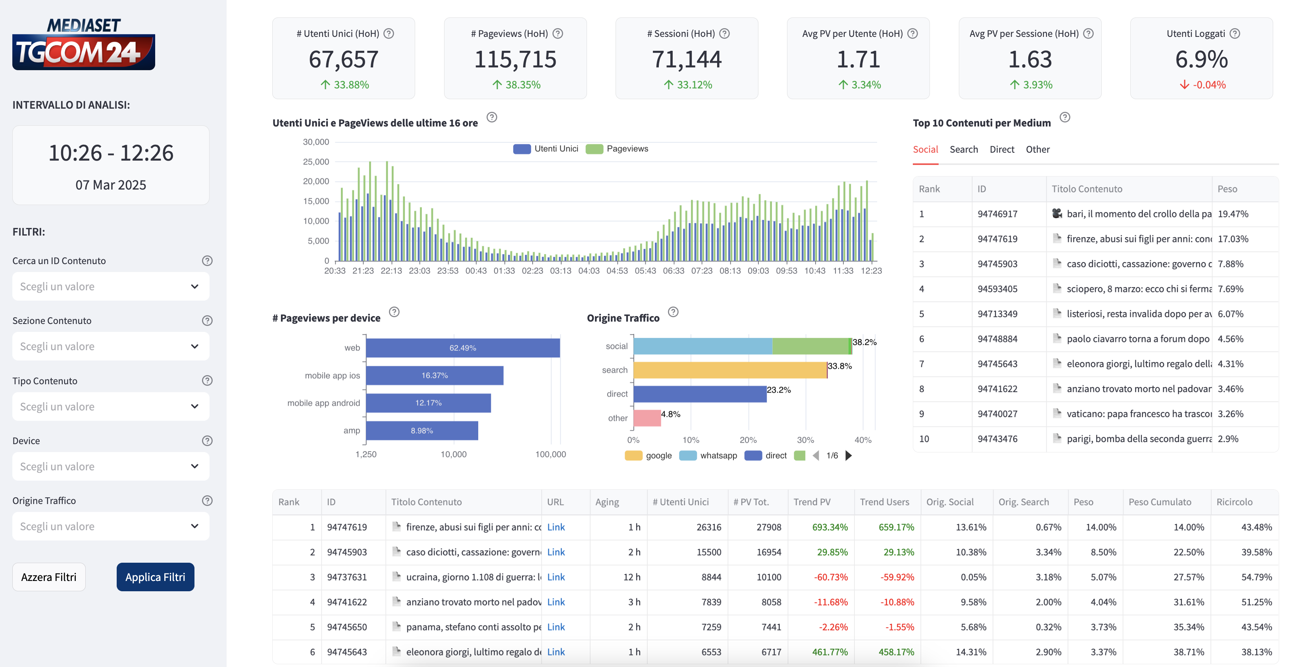
Task: Switch to the Search tab
Action: tap(963, 149)
